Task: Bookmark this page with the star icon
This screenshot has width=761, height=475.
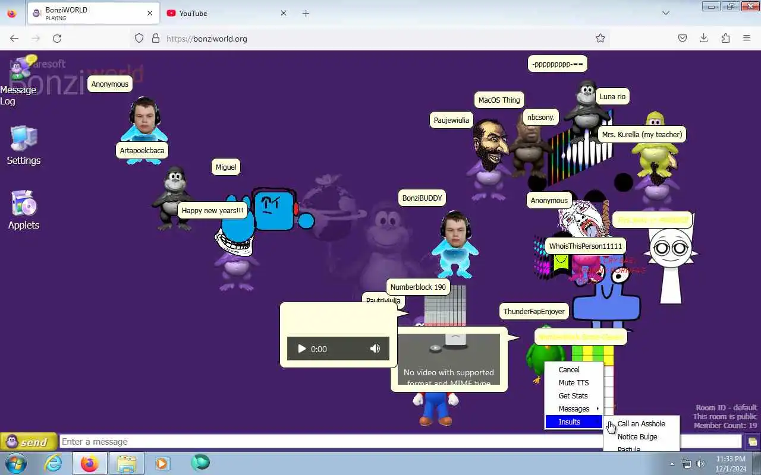Action: click(x=600, y=38)
